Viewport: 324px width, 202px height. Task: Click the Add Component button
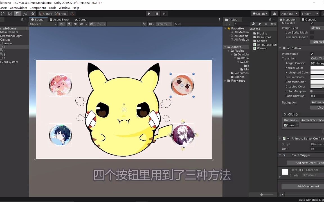tap(308, 186)
